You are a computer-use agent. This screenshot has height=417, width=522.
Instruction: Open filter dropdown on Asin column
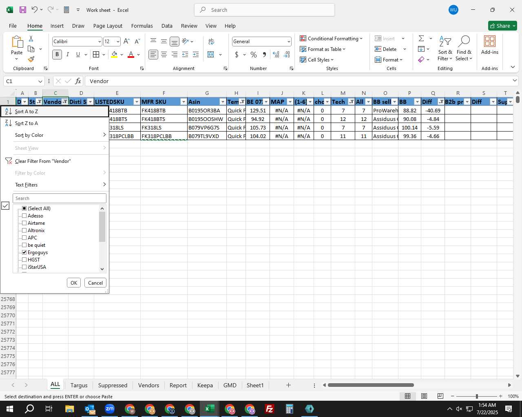[223, 102]
